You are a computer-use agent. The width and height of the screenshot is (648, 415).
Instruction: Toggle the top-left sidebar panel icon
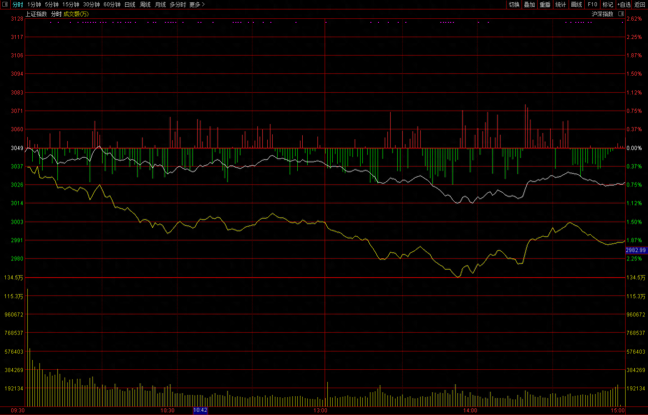[5, 4]
